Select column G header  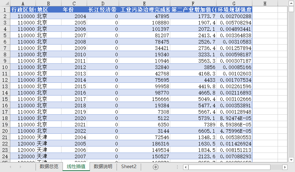pyautogui.click(x=234, y=4)
